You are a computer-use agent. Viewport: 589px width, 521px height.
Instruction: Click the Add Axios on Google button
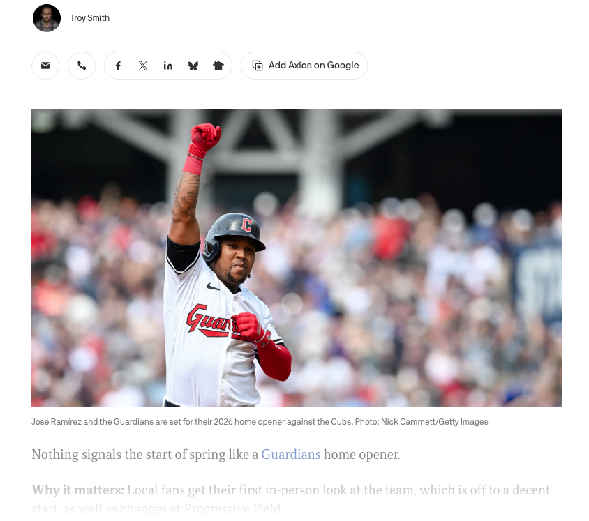pos(304,66)
